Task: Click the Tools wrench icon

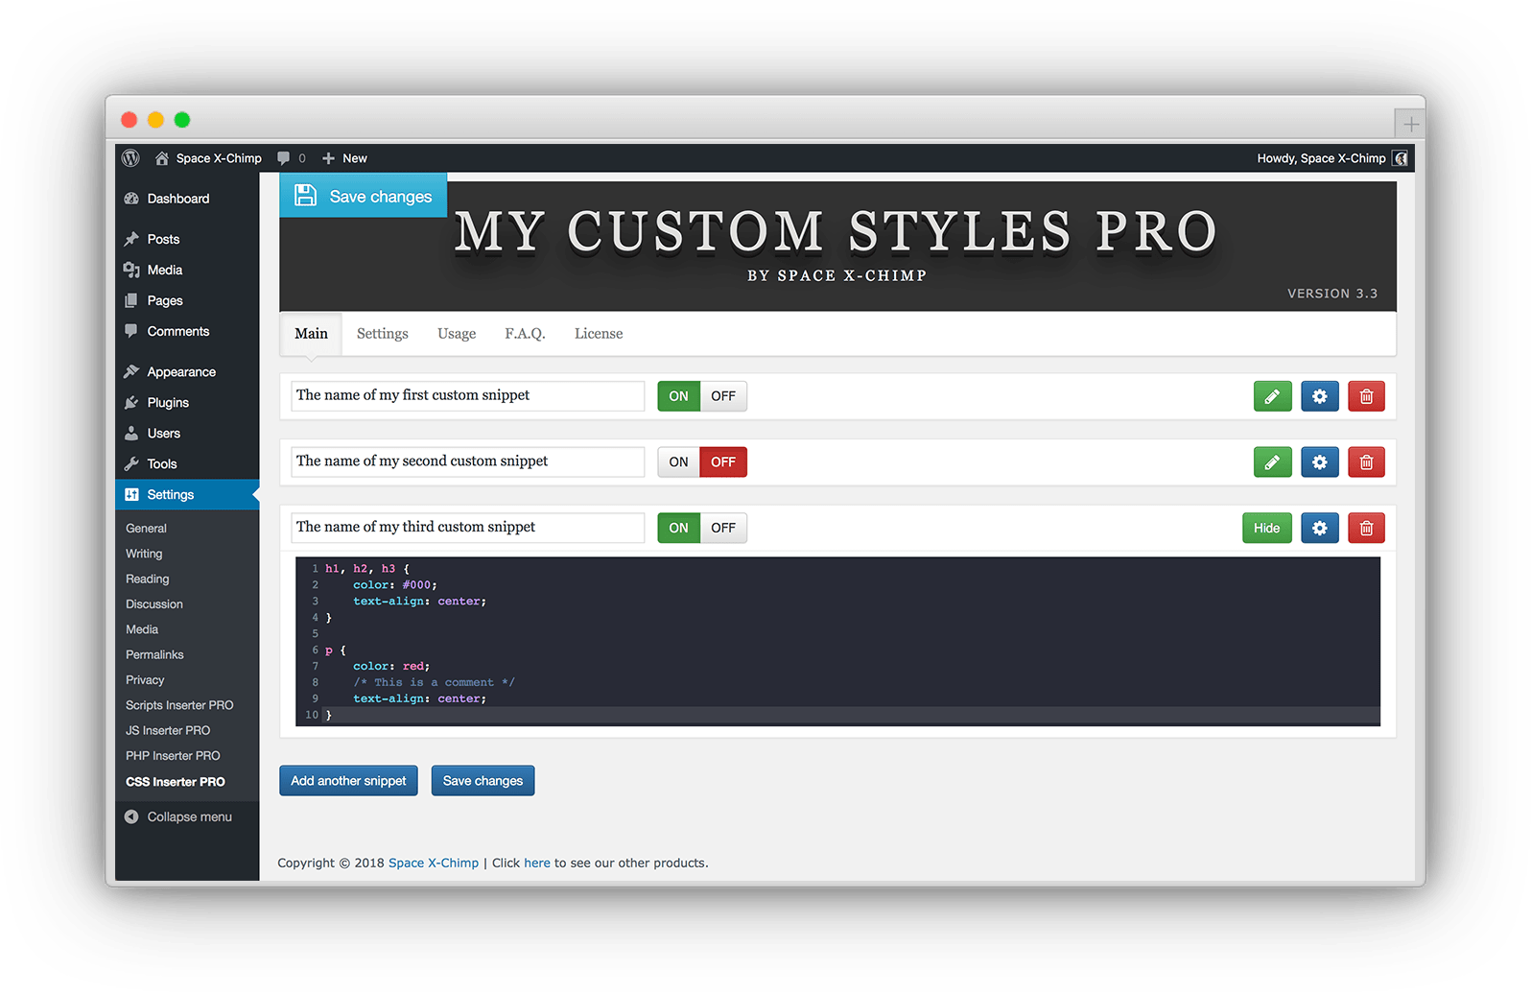Action: [131, 463]
